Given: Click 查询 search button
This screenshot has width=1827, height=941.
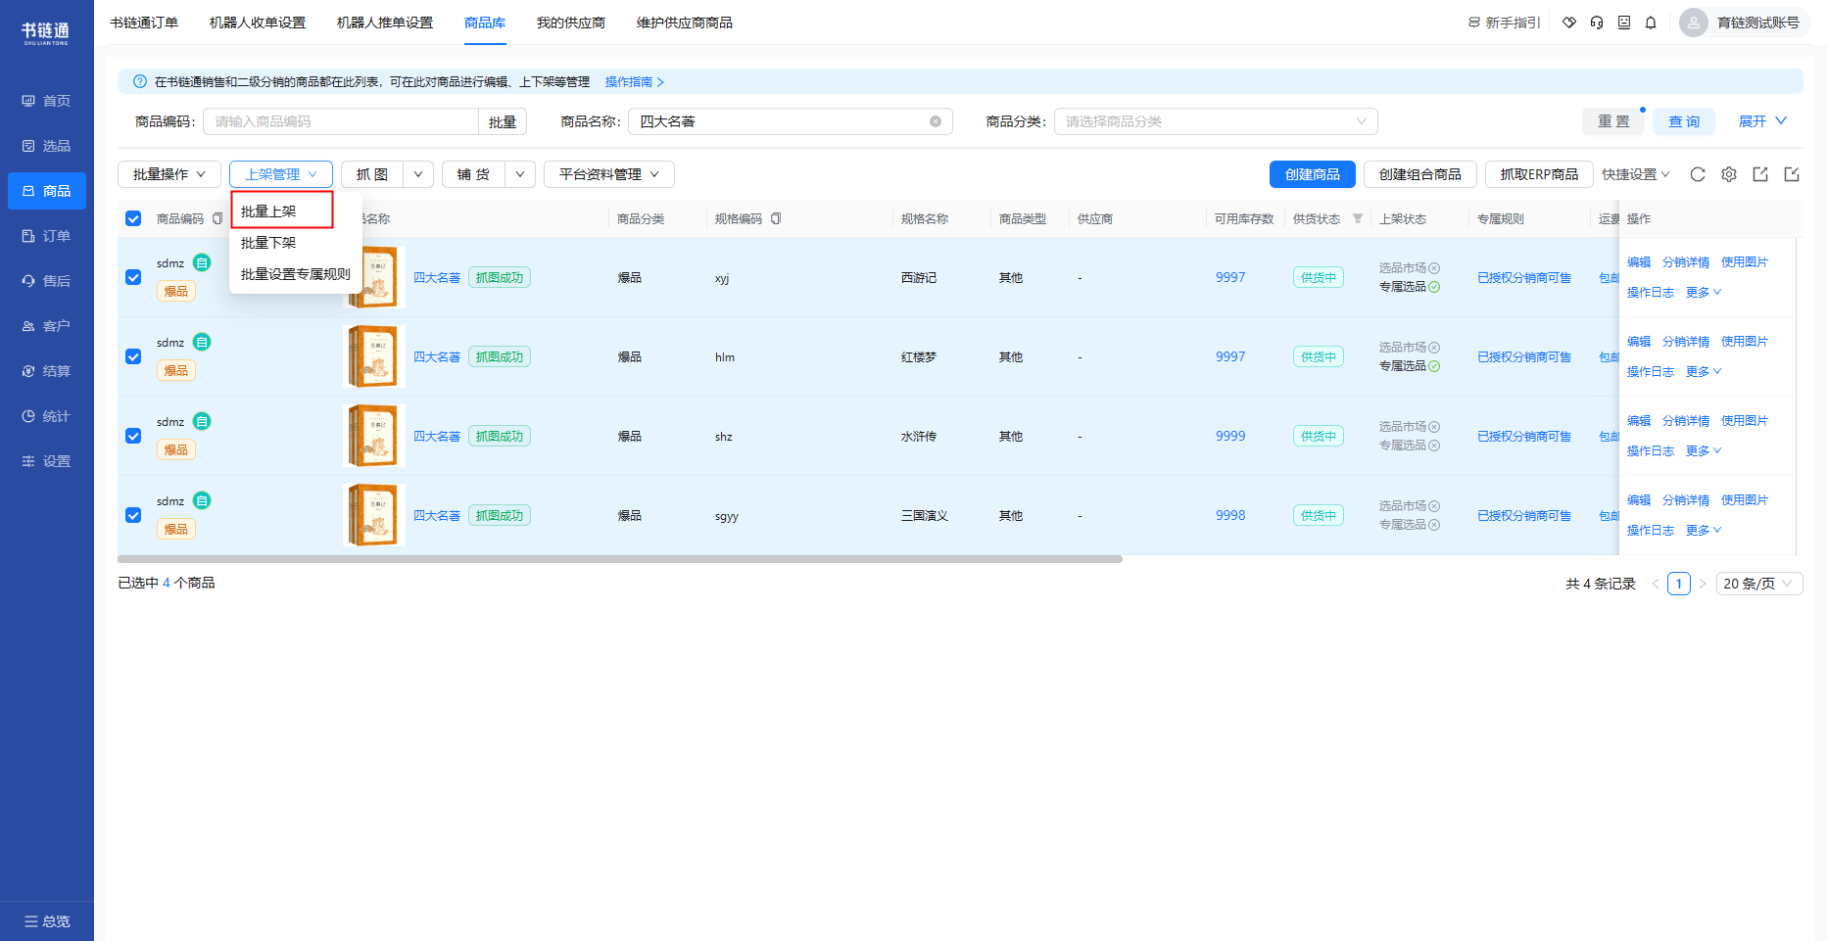Looking at the screenshot, I should click(1684, 121).
